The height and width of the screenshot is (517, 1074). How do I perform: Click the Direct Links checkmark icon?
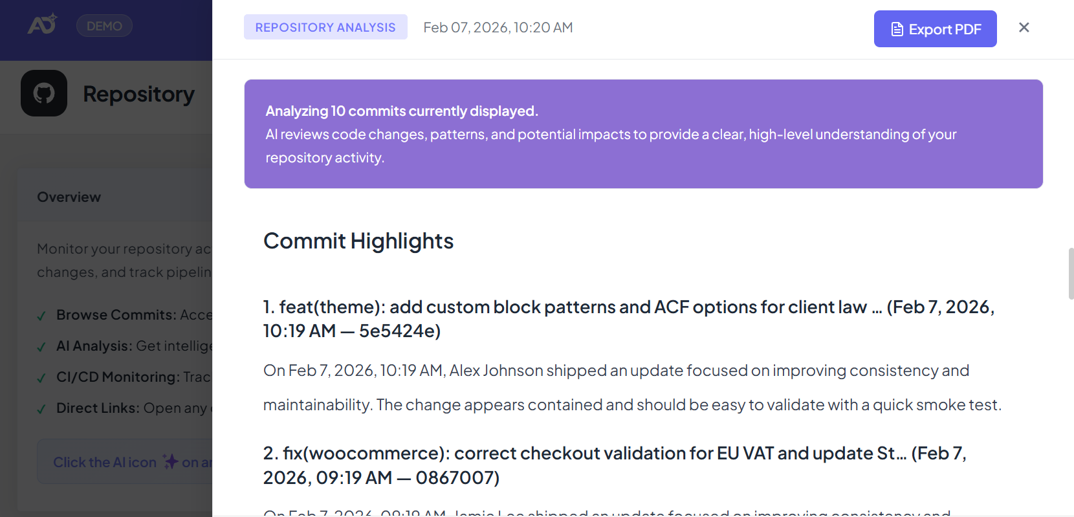[41, 409]
